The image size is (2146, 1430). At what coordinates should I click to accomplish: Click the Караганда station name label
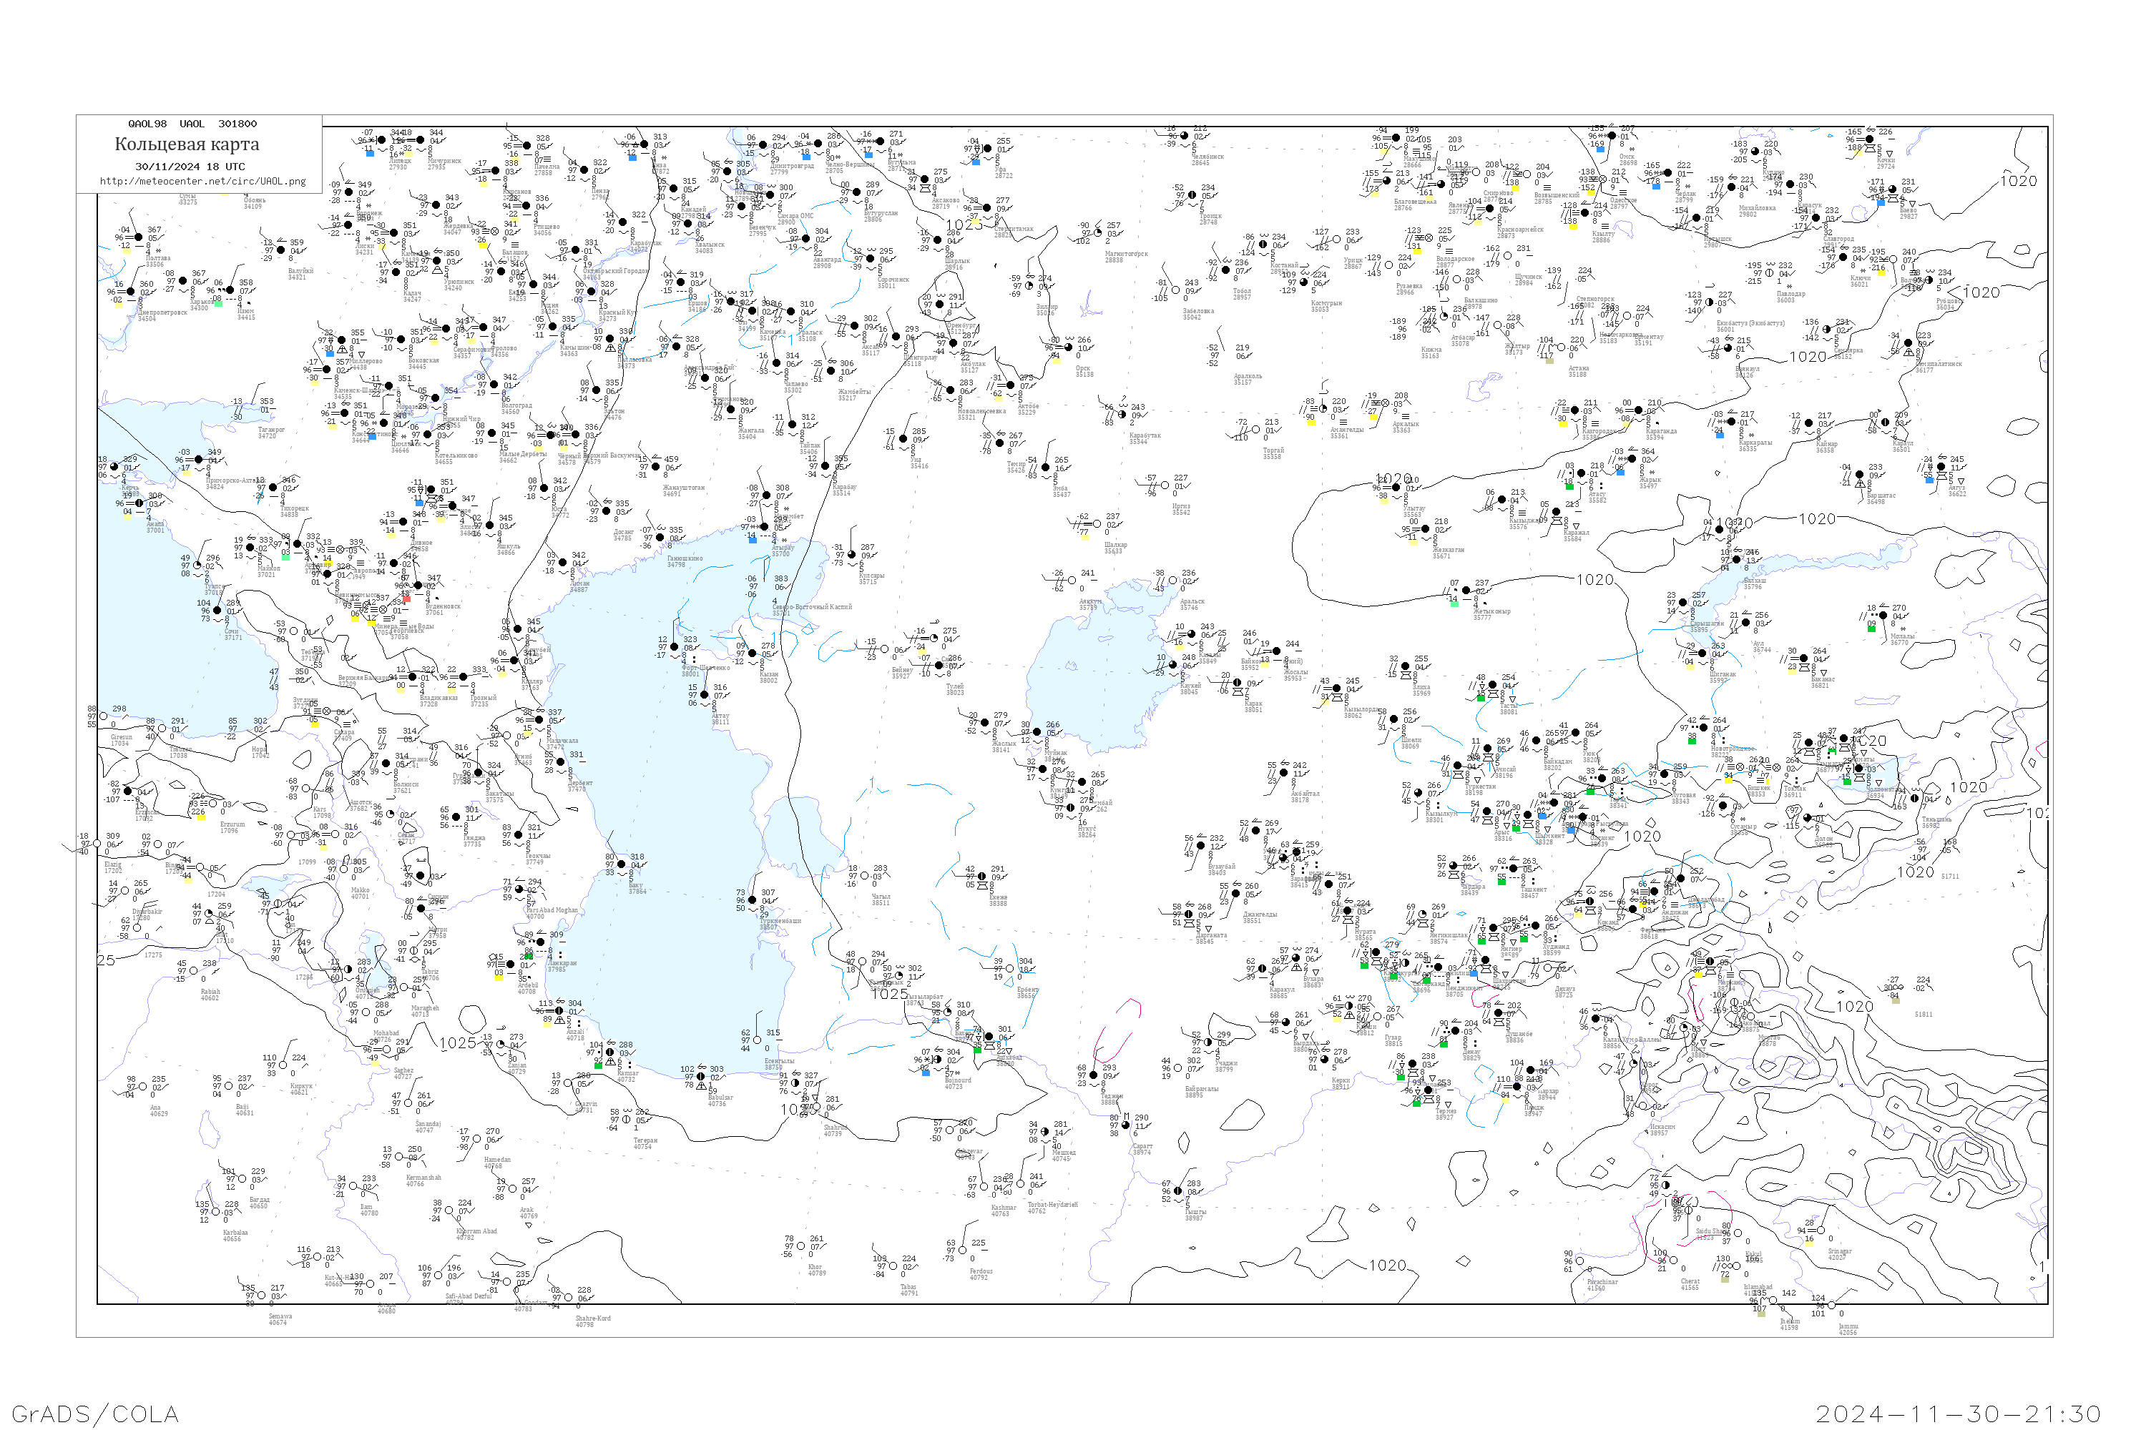coord(1662,433)
